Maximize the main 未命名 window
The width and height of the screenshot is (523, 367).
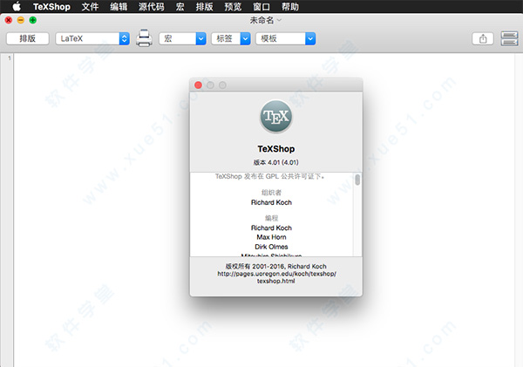coord(33,20)
